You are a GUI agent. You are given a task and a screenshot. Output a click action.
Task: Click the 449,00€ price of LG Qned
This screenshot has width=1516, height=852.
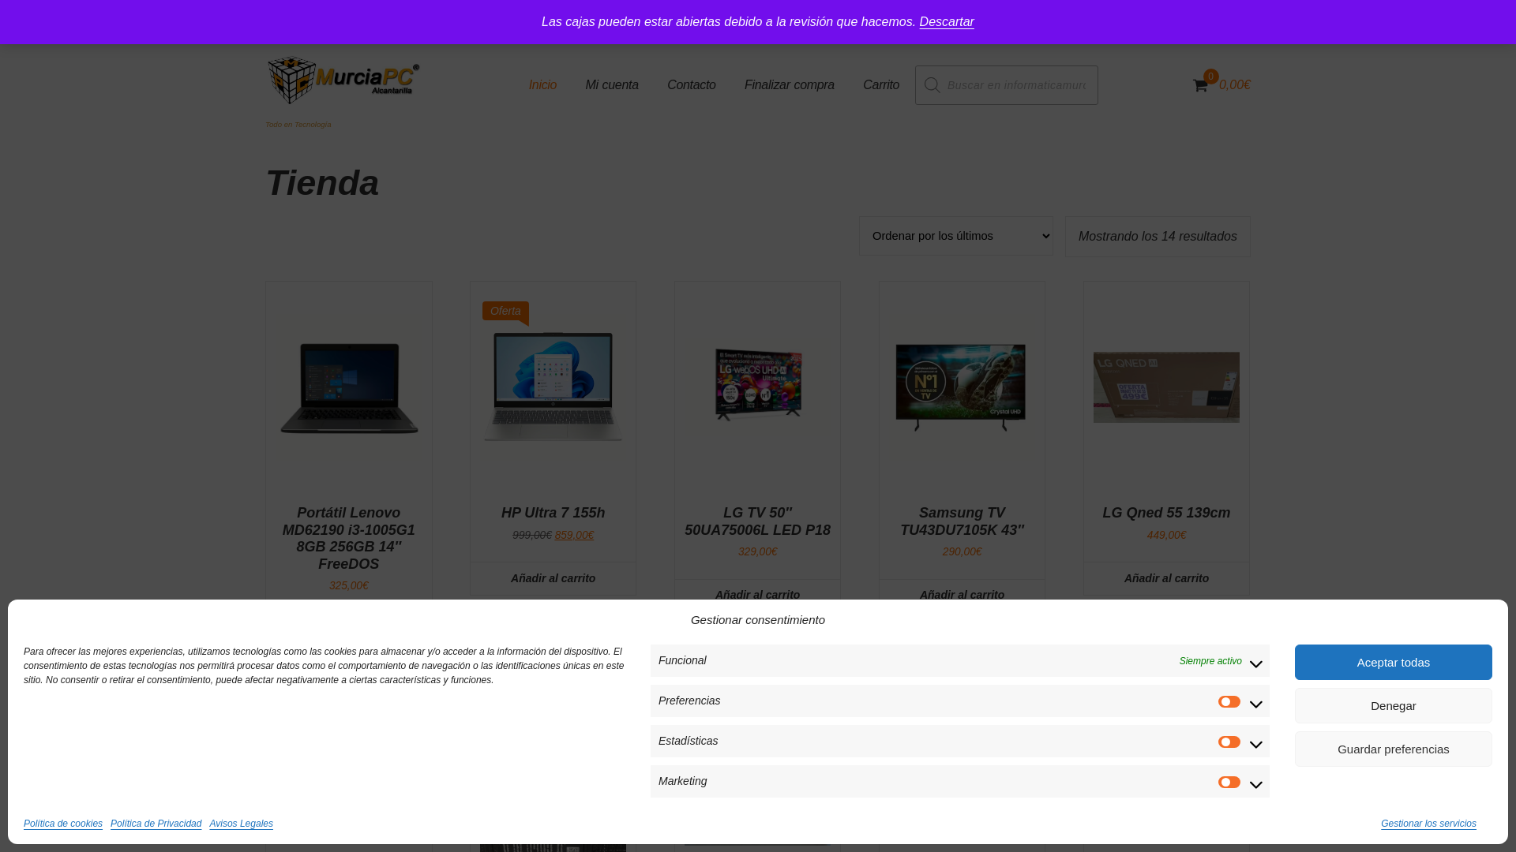[1166, 535]
